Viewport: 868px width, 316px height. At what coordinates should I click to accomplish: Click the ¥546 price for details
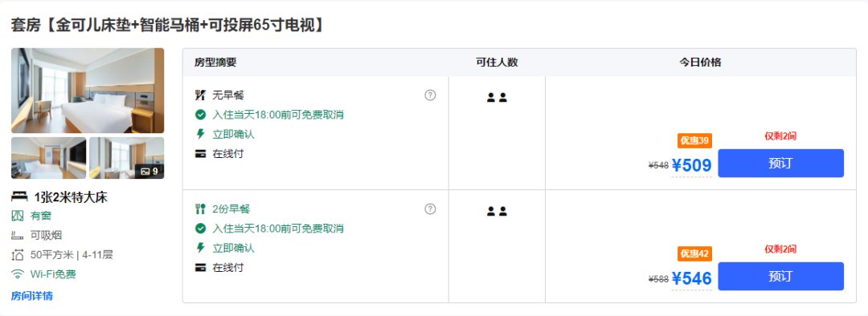pos(691,278)
